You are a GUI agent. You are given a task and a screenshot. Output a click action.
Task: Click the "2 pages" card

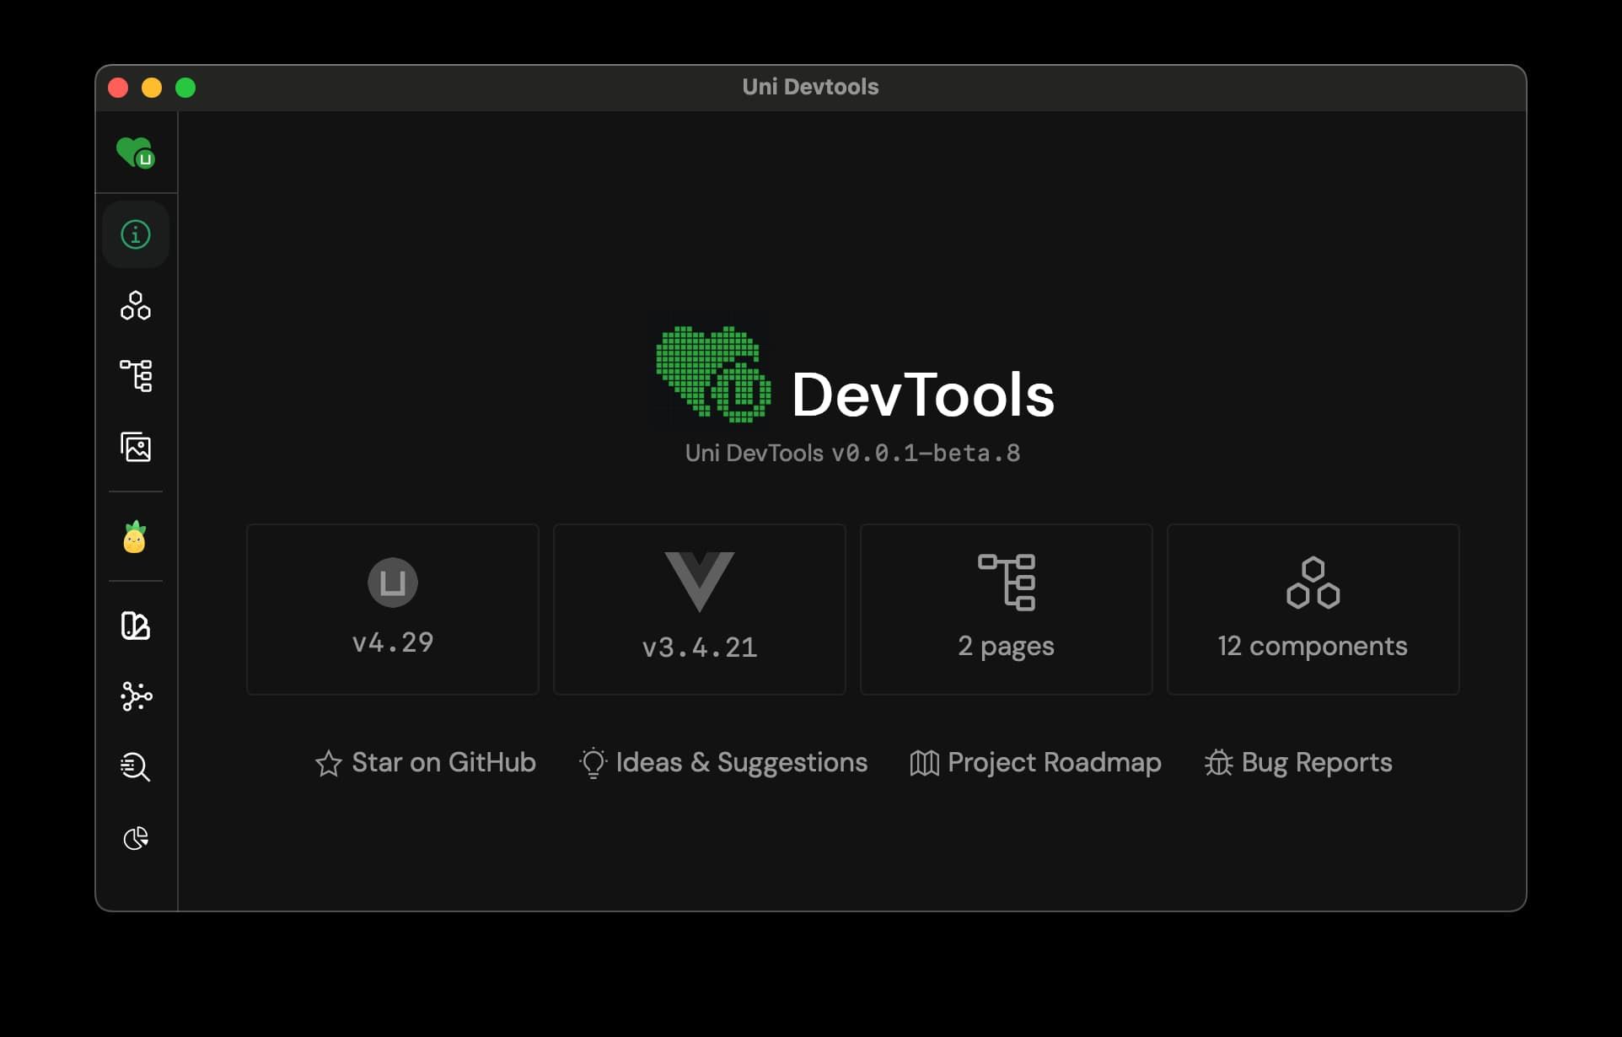click(x=1005, y=609)
